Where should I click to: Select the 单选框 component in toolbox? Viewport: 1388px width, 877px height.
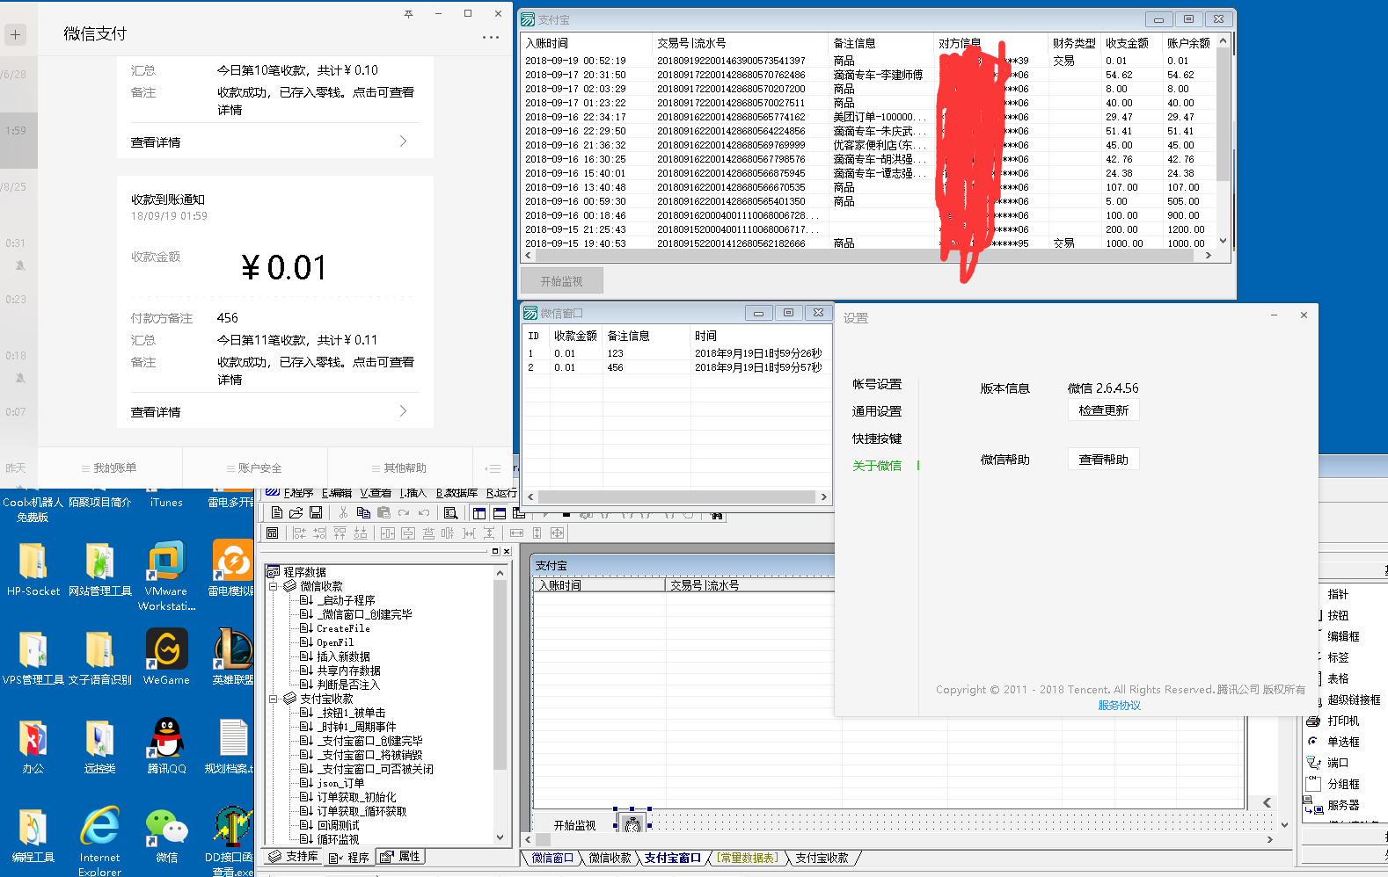point(1333,742)
